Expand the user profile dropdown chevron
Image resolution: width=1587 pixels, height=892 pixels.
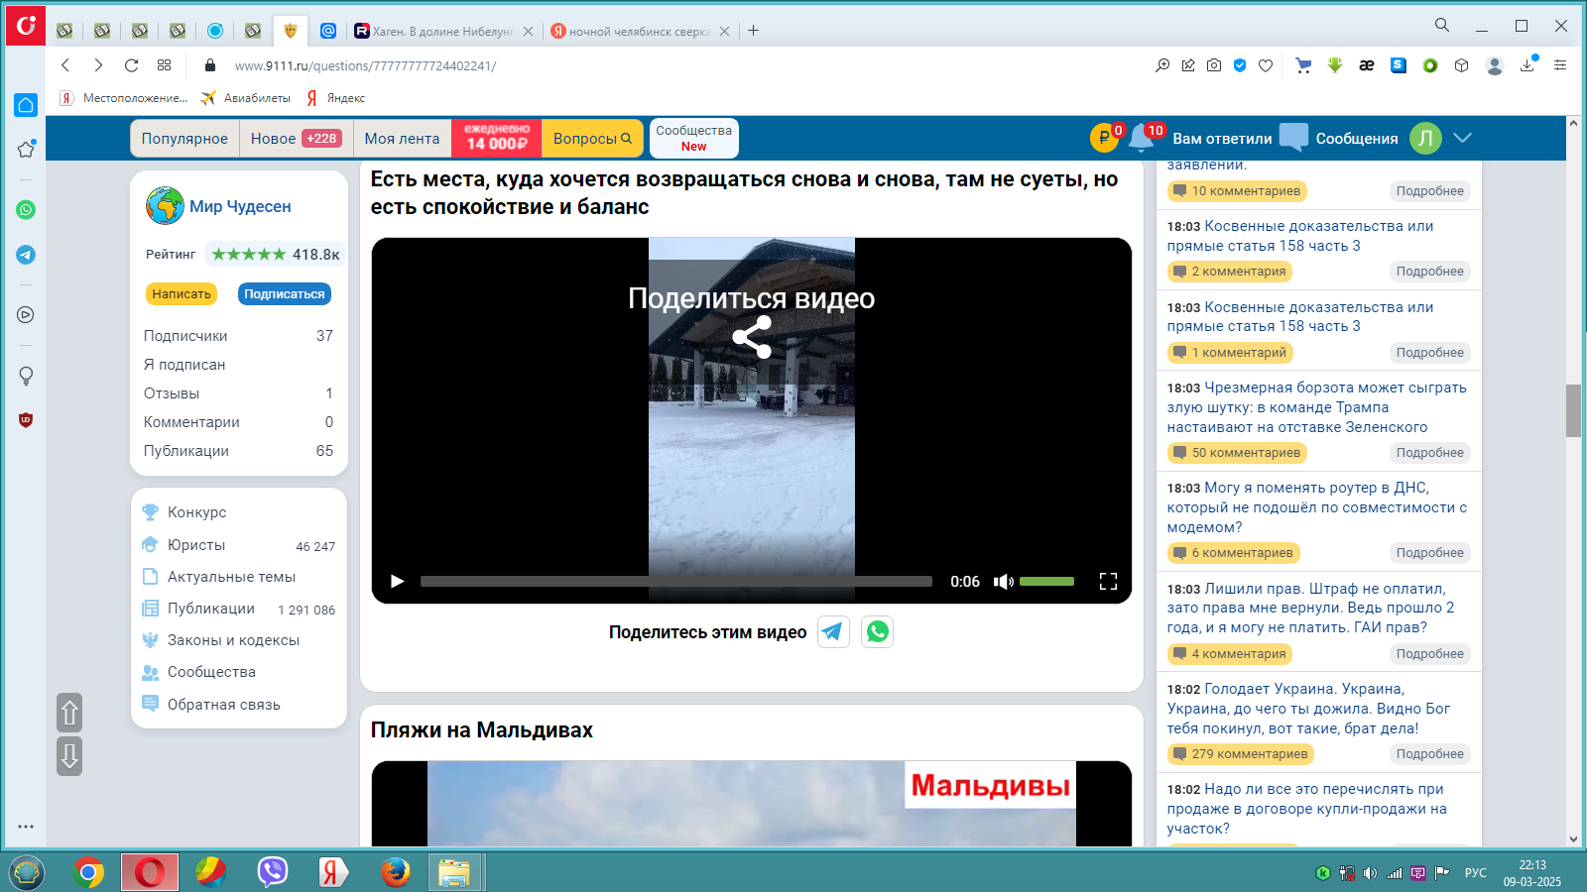tap(1462, 138)
